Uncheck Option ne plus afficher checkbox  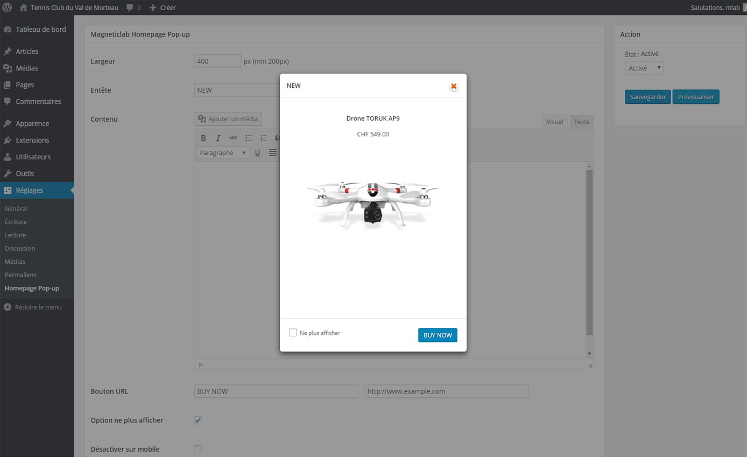[x=198, y=420]
